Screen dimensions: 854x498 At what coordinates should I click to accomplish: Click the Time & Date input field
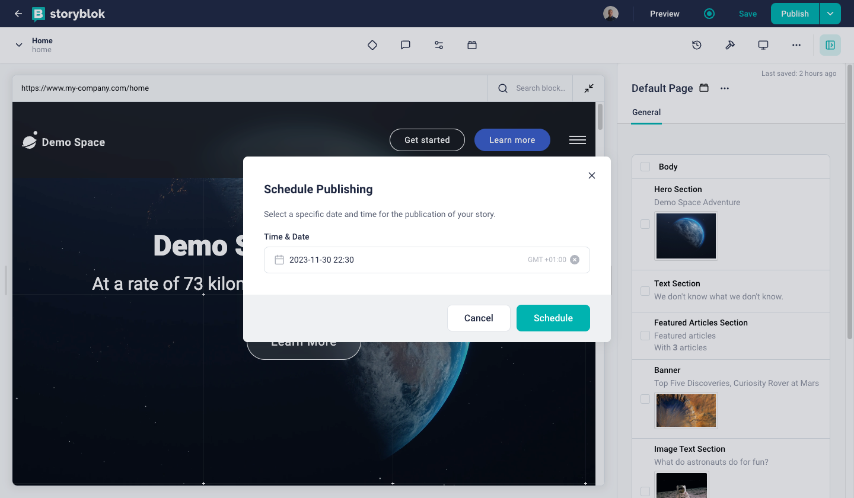pos(427,260)
